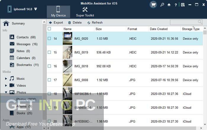
Task: Open the shopping cart purchase icon
Action: 153,5
